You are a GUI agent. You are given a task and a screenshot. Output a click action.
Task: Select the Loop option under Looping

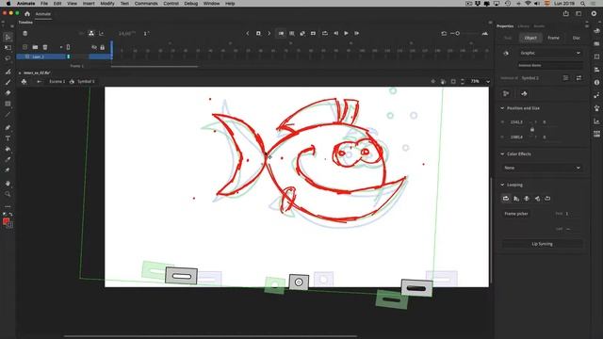tap(506, 199)
